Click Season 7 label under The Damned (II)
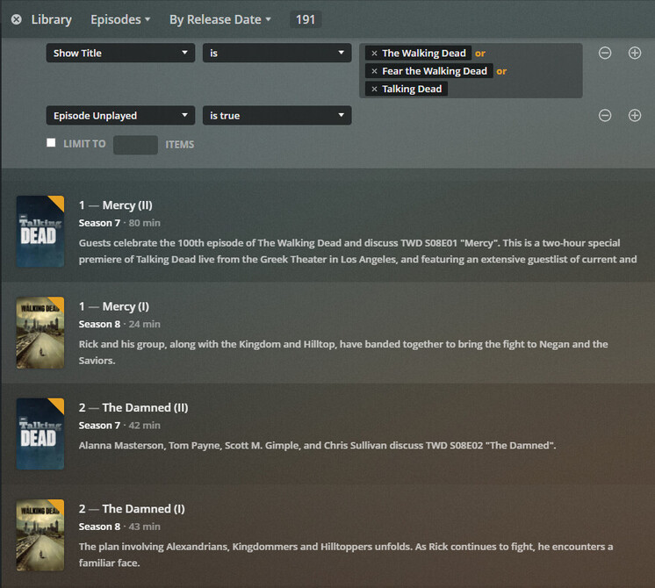 click(x=99, y=426)
